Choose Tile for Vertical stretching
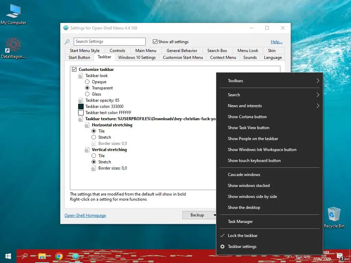The image size is (351, 263). tap(94, 156)
